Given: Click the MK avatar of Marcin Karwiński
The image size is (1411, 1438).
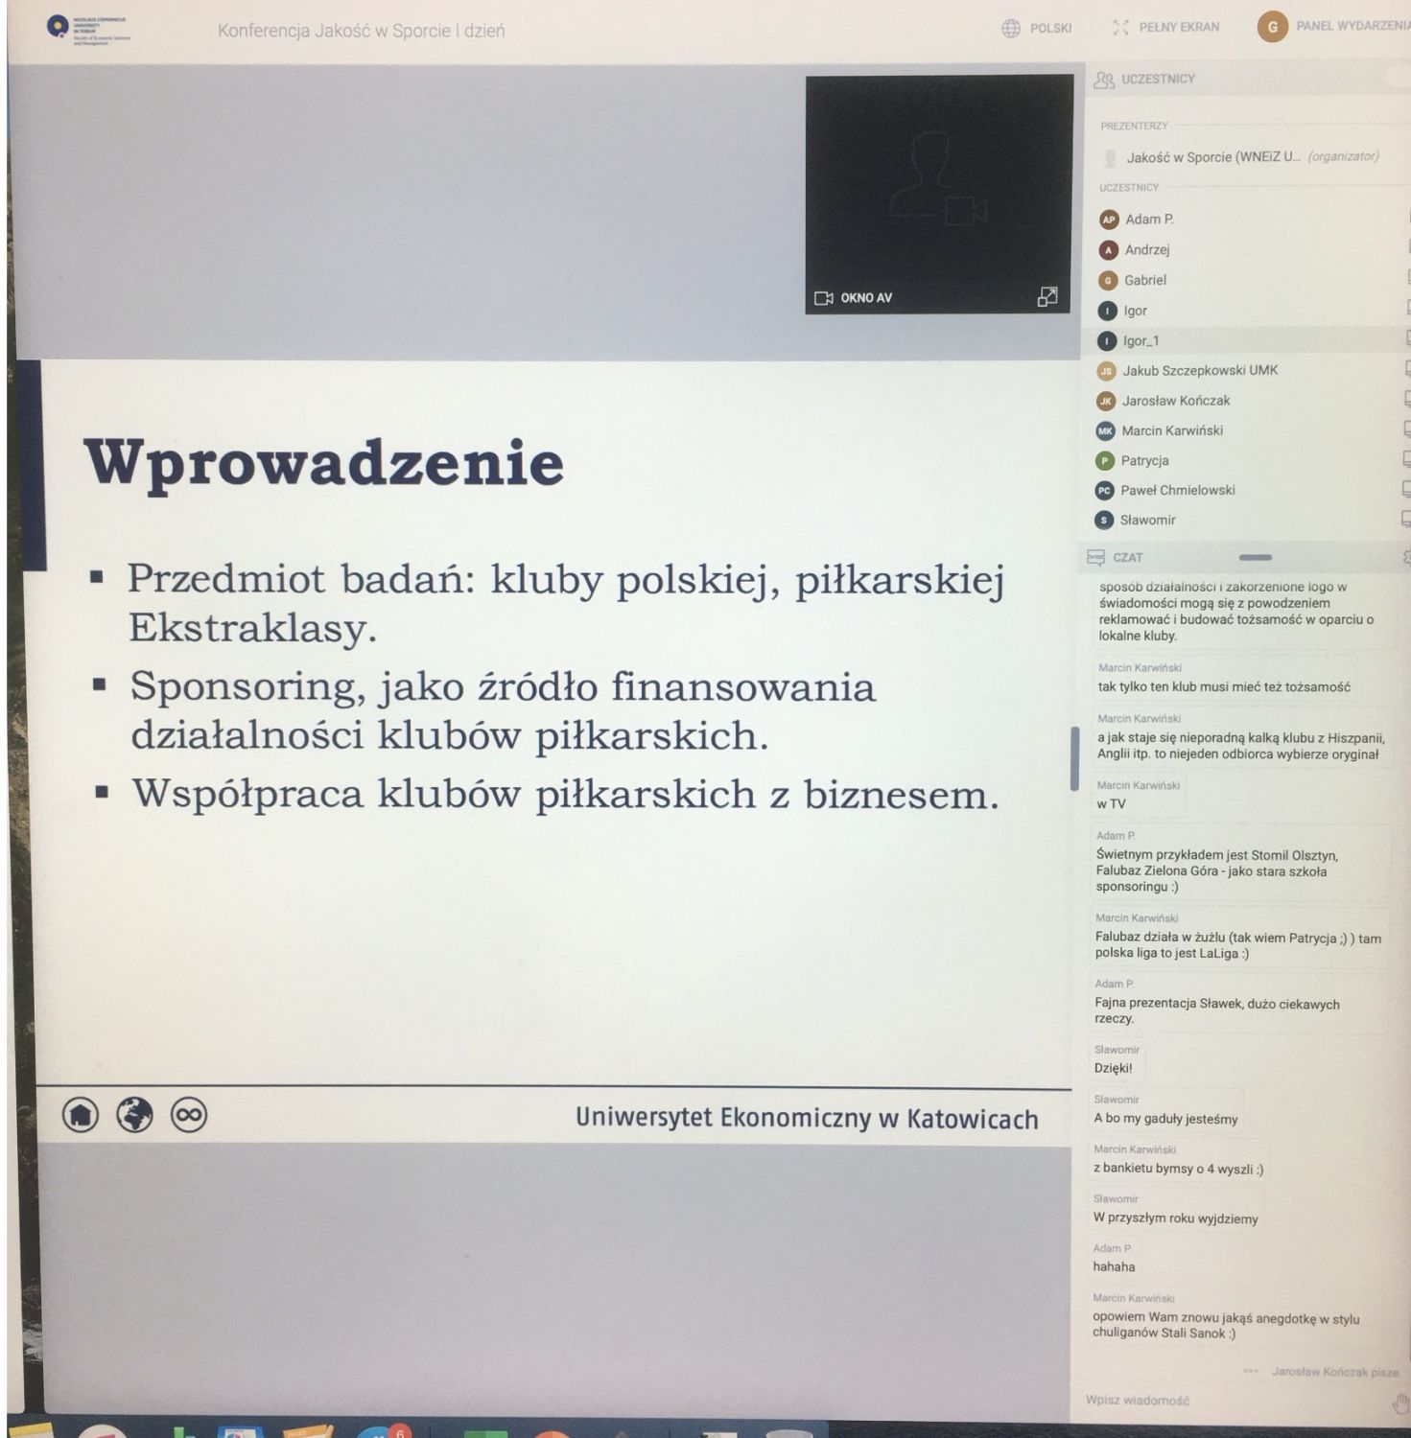Looking at the screenshot, I should coord(1106,431).
